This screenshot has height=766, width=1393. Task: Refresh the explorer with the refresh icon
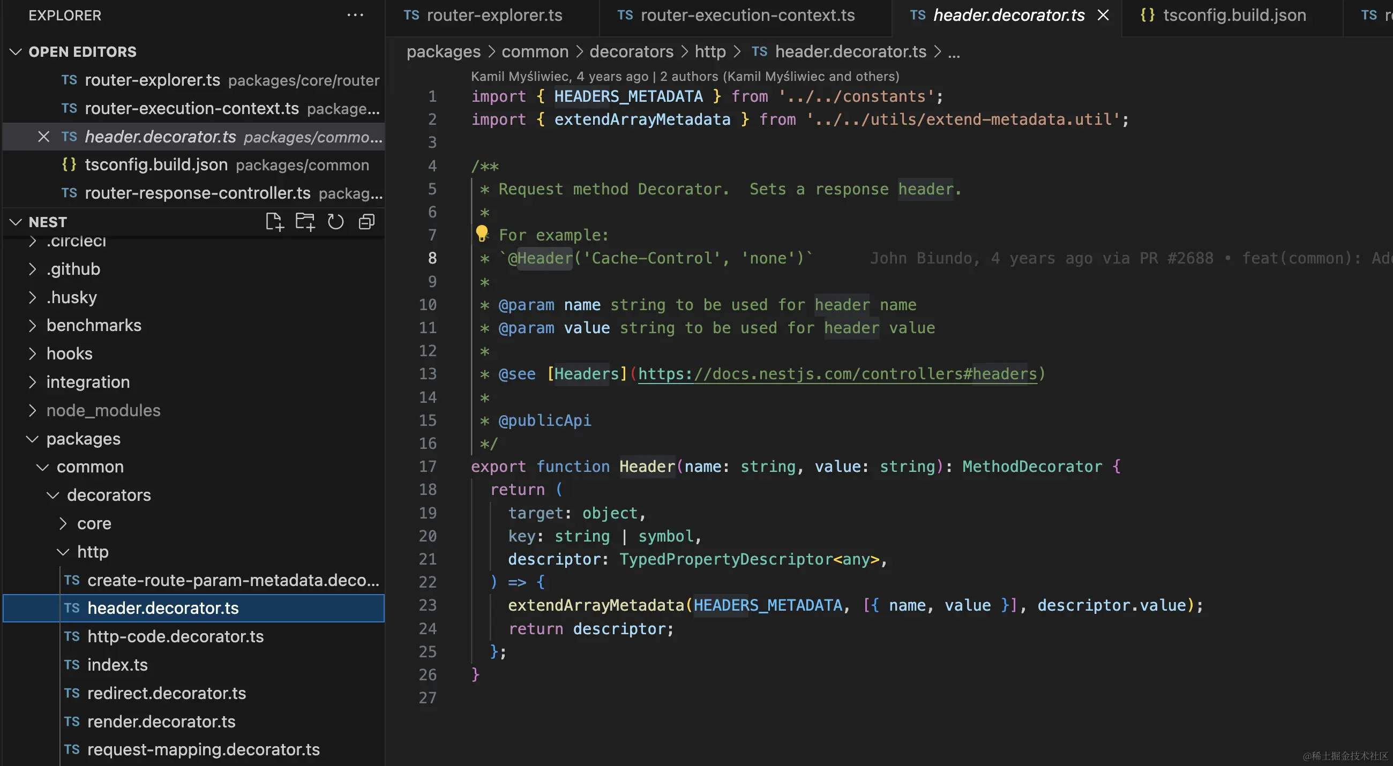(335, 222)
